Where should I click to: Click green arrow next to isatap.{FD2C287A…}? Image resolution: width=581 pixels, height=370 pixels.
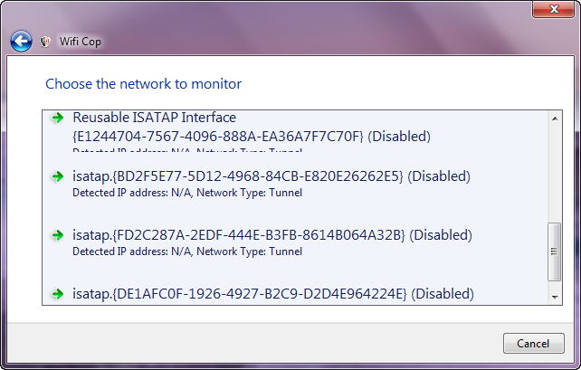tap(57, 235)
